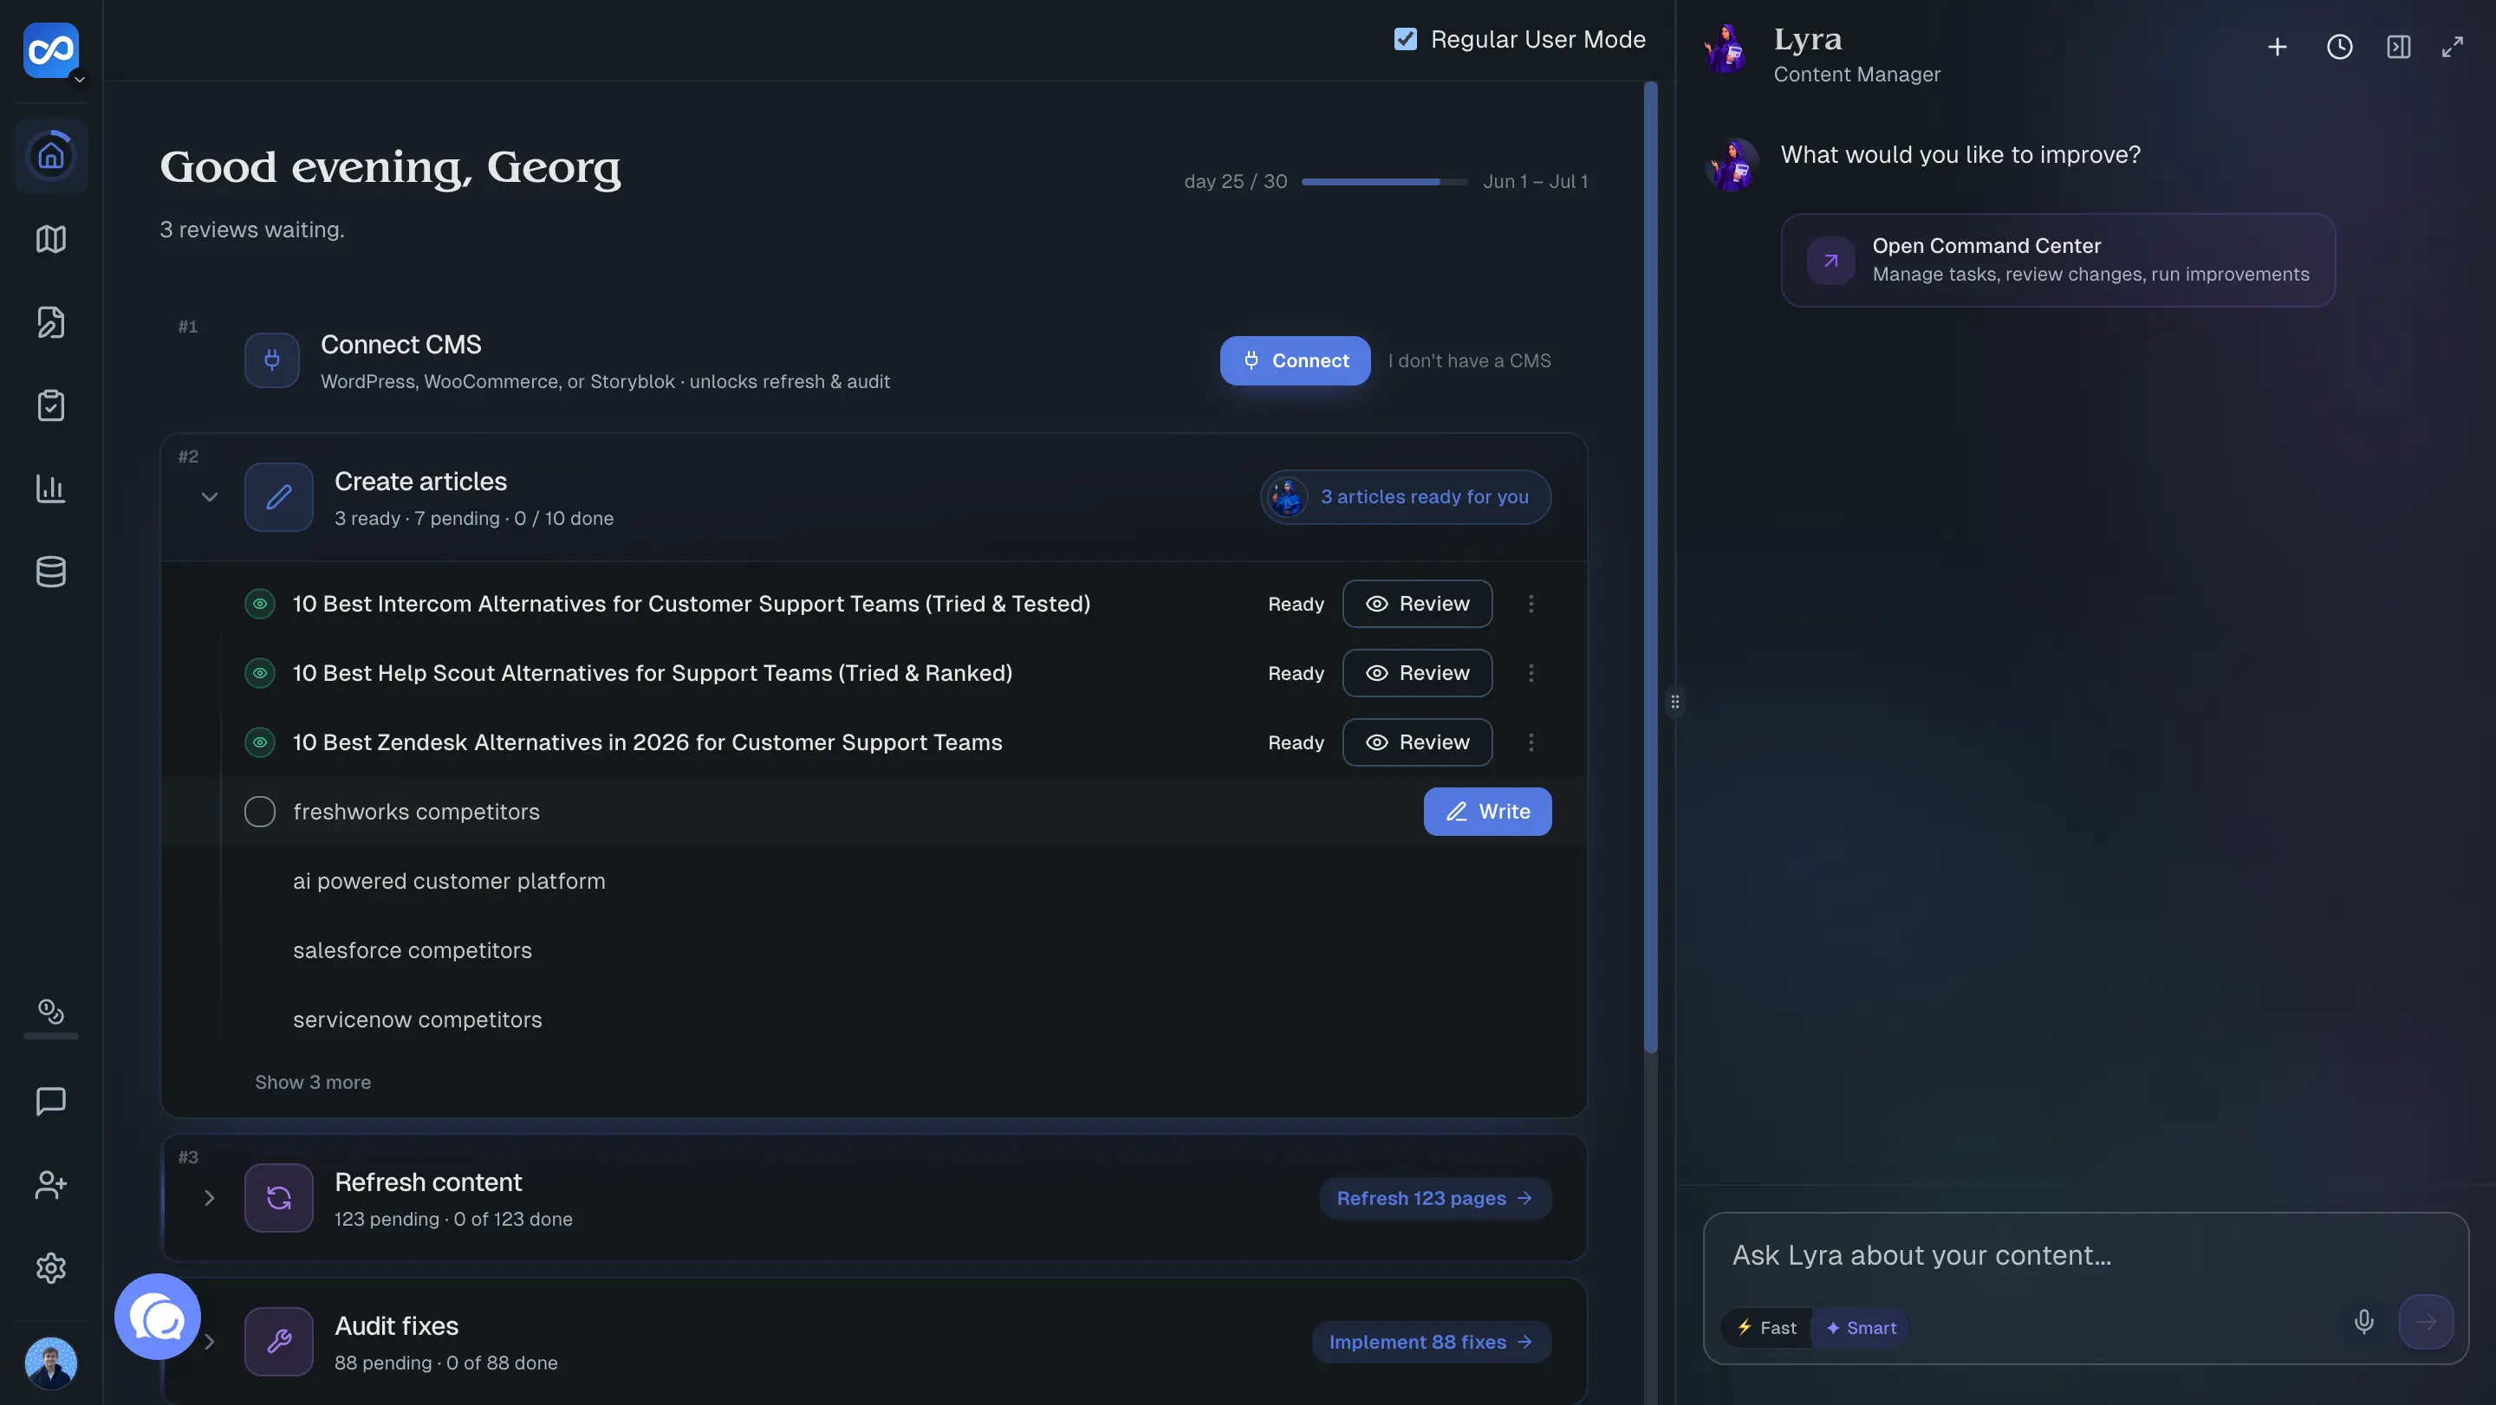Click the main content vertical scrollbar

(x=1650, y=567)
